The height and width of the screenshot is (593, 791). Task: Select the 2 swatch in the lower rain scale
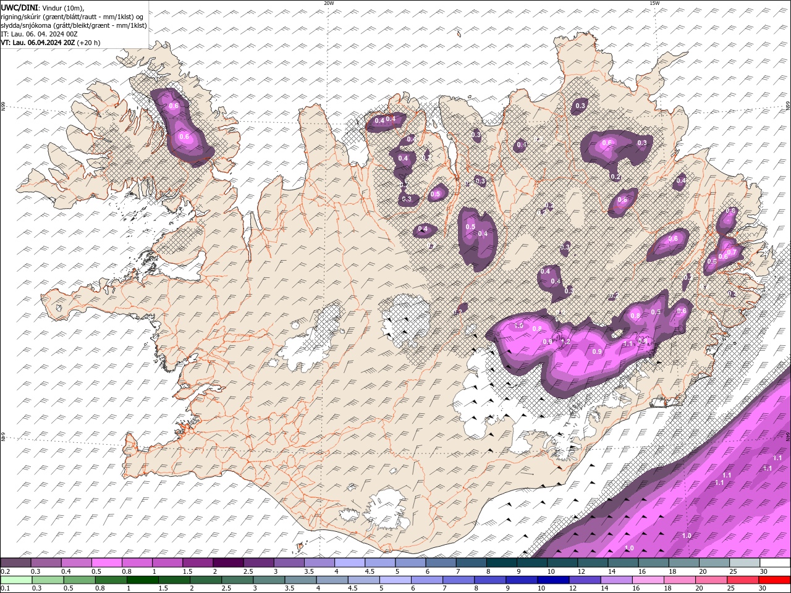(x=206, y=580)
